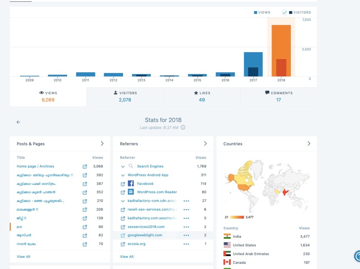This screenshot has height=269, width=360.
Task: Open the external link icon for googleweblight.com
Action: (x=123, y=235)
